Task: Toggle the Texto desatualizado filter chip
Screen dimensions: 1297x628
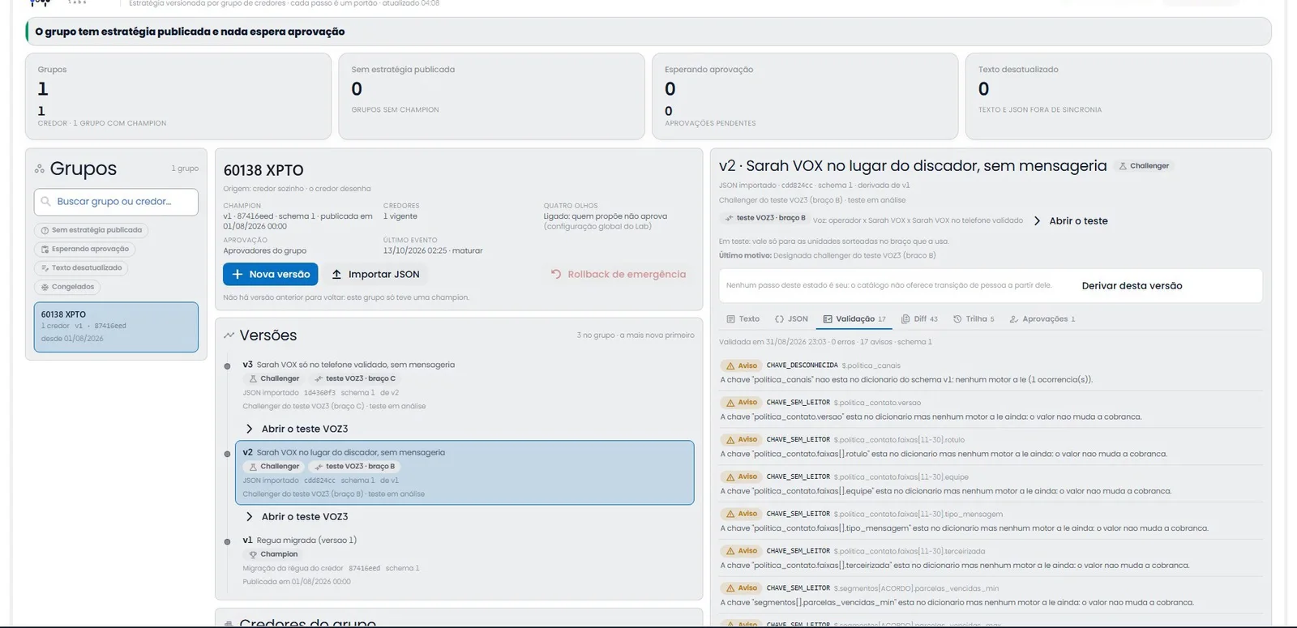Action: 81,268
